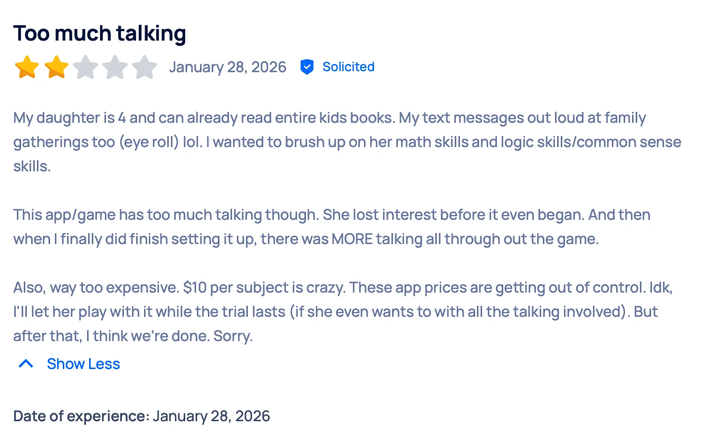The width and height of the screenshot is (709, 436).
Task: Click the review date beside the stars
Action: (227, 67)
